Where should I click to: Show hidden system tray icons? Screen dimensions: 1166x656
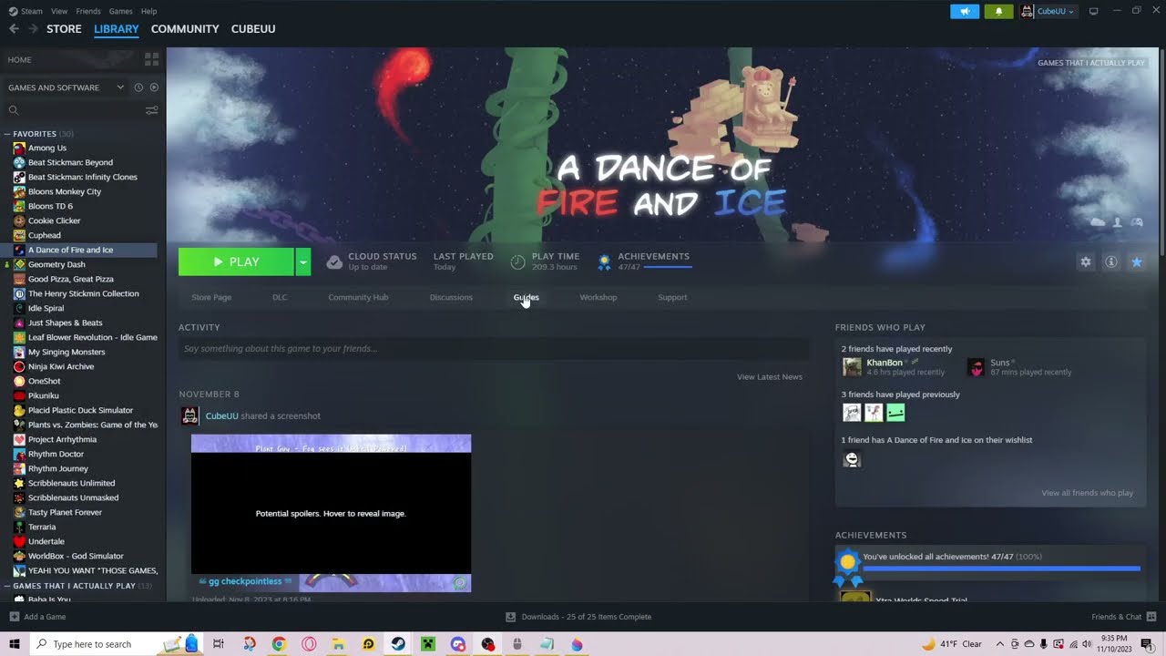point(999,644)
